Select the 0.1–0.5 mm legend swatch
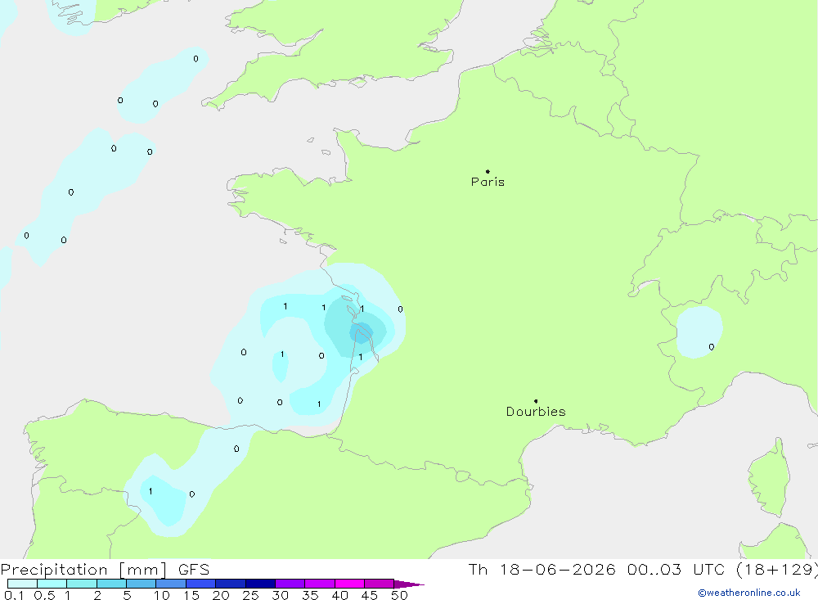This screenshot has height=600, width=818. (x=22, y=584)
